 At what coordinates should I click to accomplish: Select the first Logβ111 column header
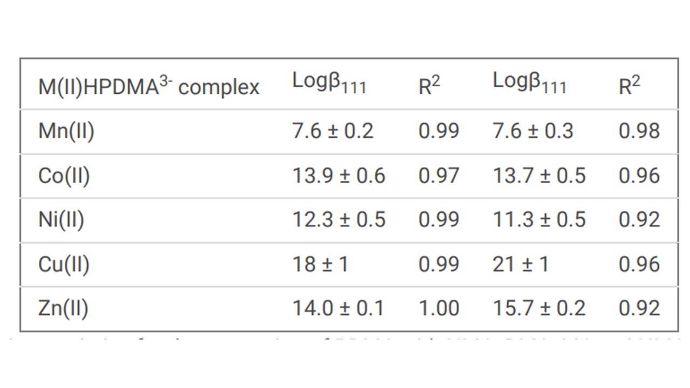[x=329, y=82]
